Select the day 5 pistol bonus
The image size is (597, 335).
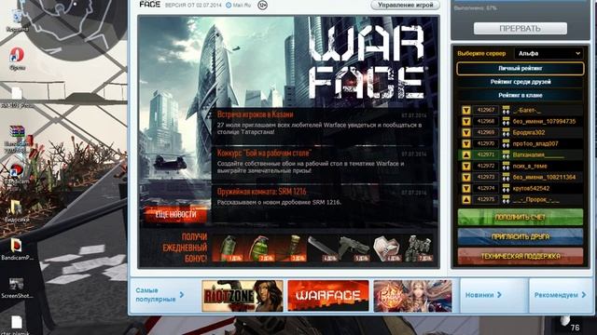[354, 248]
